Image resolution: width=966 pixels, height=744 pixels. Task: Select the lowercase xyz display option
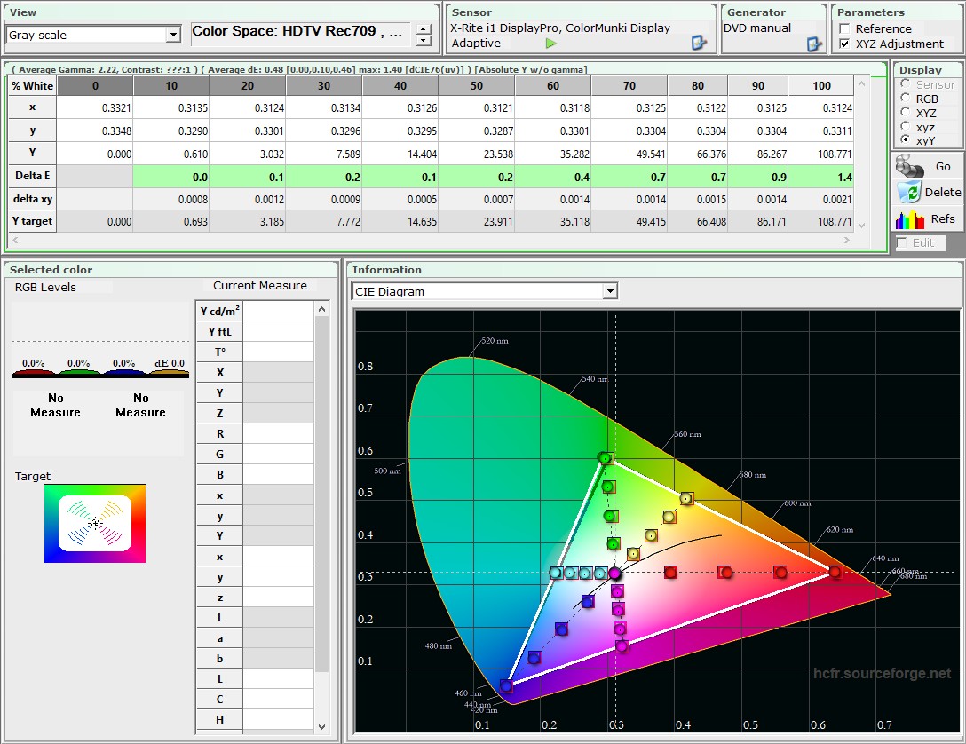point(905,127)
